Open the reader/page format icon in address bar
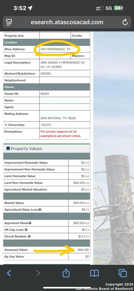Viewport: 134px width, 291px height. click(x=9, y=22)
